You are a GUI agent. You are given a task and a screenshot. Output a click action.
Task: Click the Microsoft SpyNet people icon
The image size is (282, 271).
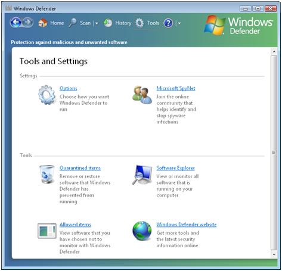pyautogui.click(x=142, y=95)
